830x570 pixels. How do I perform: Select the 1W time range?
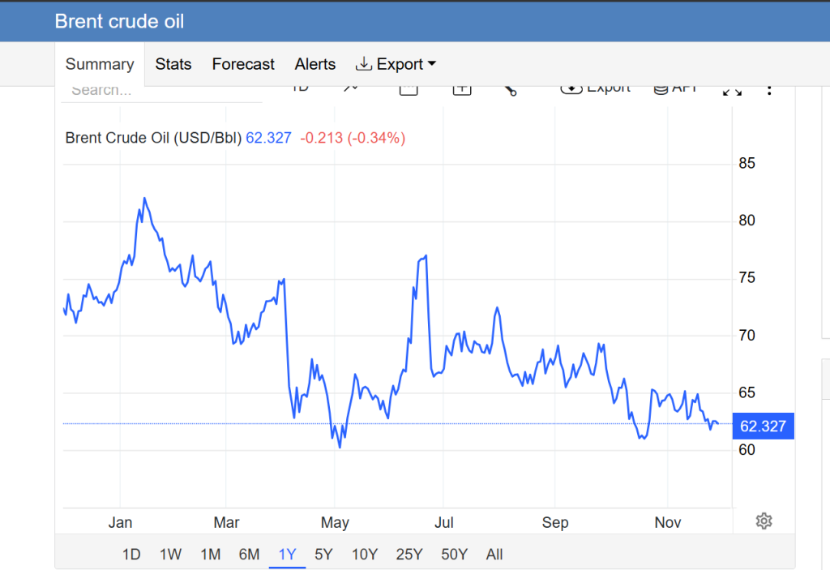[170, 554]
